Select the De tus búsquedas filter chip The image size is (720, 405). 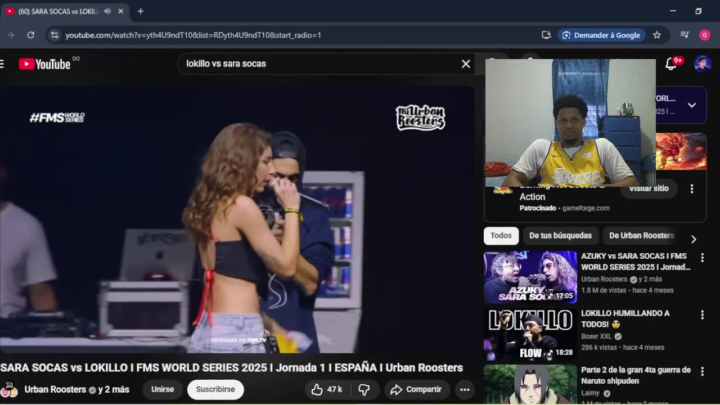[x=560, y=236]
